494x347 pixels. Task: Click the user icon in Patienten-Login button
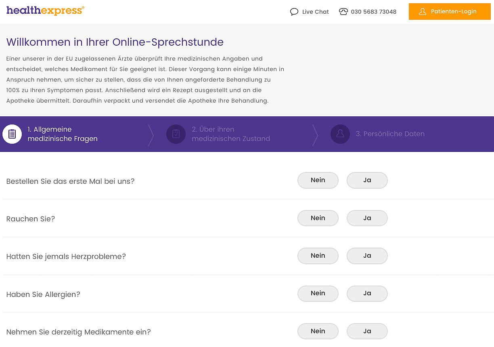pos(423,12)
